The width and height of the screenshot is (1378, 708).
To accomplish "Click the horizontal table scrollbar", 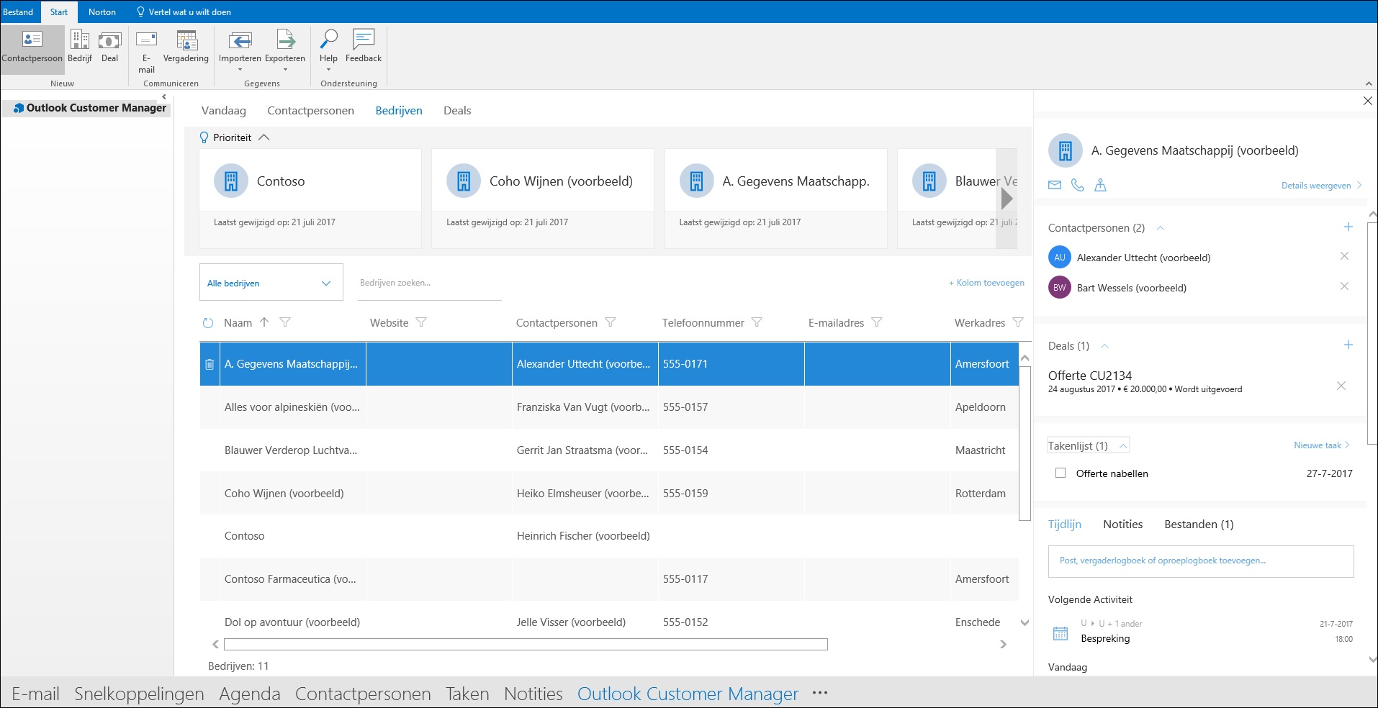I will coord(526,644).
